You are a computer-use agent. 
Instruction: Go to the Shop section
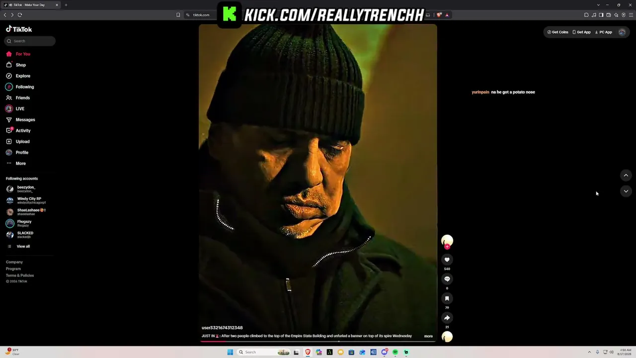tap(16, 65)
